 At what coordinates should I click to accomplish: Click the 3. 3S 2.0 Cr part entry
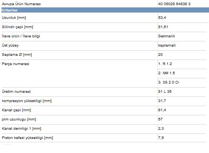169,82
